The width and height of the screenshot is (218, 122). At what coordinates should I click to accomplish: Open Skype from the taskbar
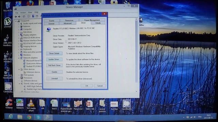38,117
